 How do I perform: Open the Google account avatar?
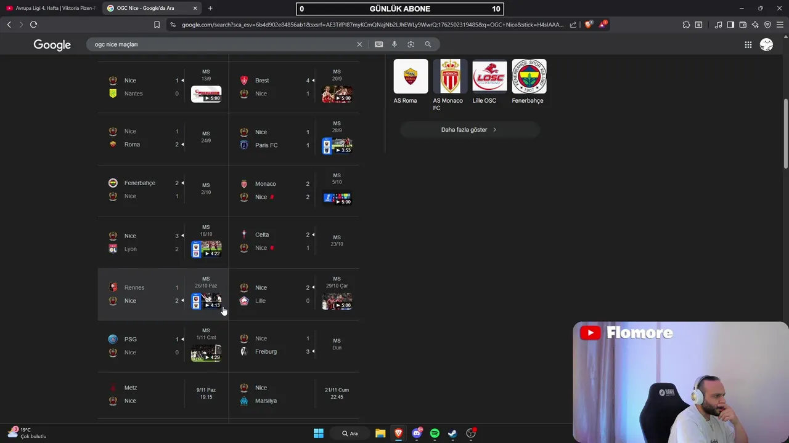tap(766, 44)
